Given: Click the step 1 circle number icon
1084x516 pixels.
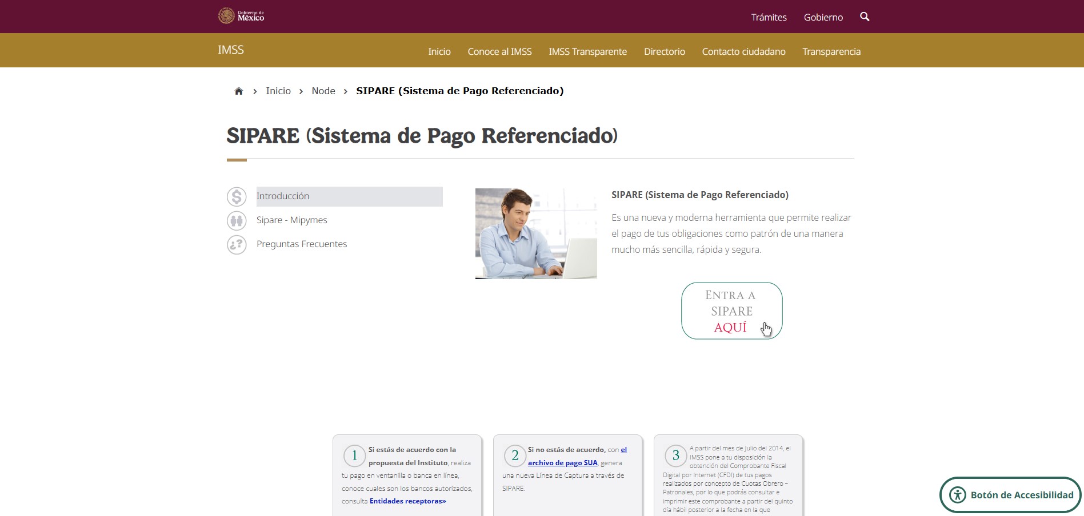Looking at the screenshot, I should pyautogui.click(x=354, y=455).
